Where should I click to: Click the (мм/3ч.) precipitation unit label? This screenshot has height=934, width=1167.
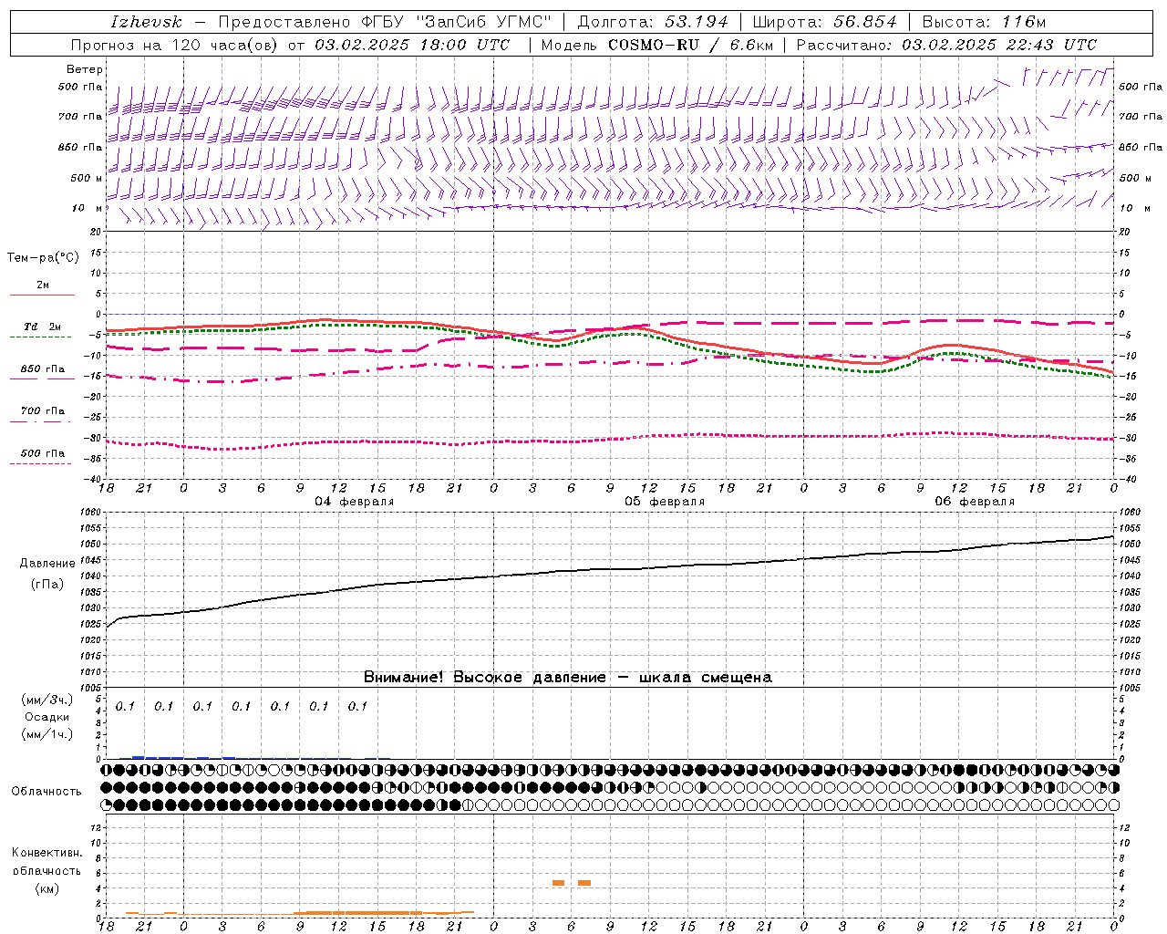click(x=47, y=700)
